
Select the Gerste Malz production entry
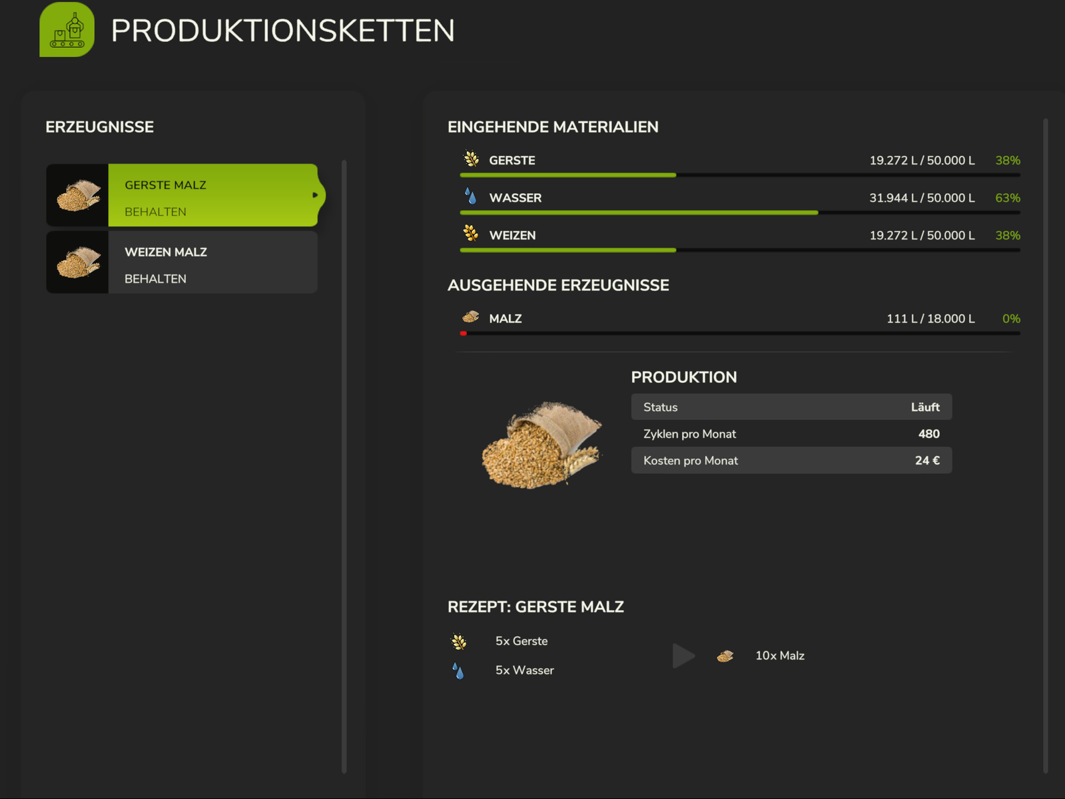click(x=212, y=196)
